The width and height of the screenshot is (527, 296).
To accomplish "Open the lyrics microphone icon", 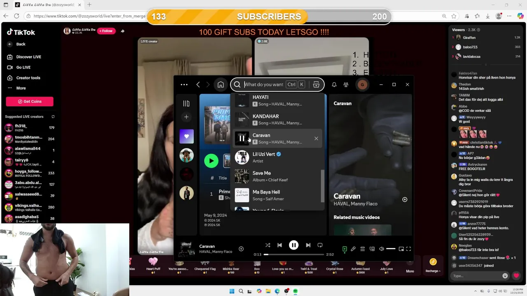I will pos(353,249).
